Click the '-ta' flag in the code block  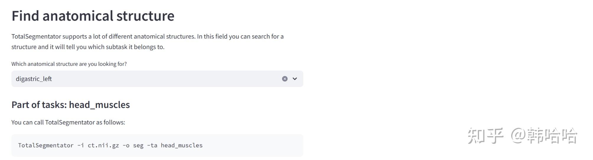(152, 145)
